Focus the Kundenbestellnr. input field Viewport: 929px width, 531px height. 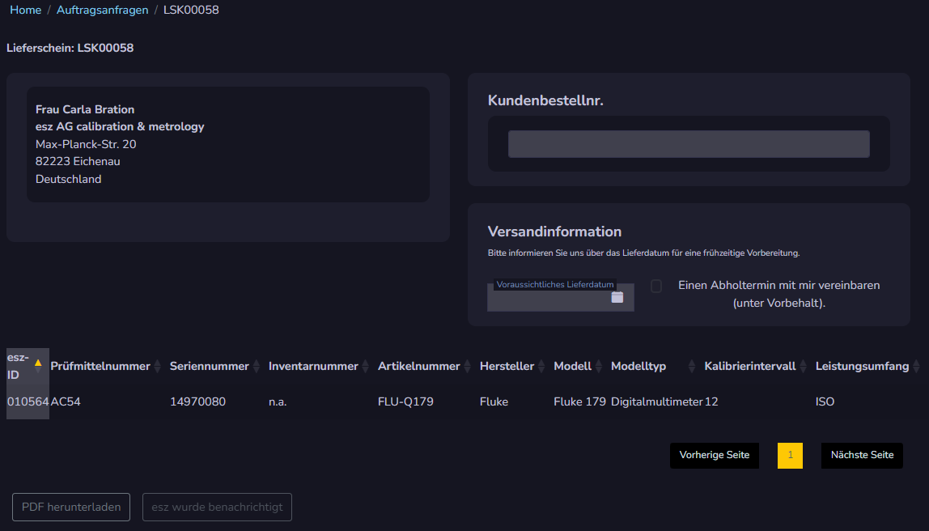(689, 144)
